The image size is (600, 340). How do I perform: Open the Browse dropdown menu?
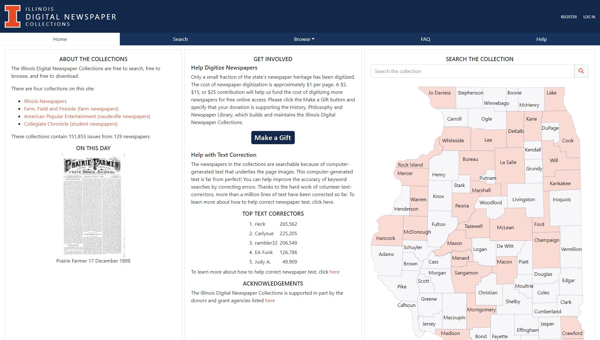[304, 39]
